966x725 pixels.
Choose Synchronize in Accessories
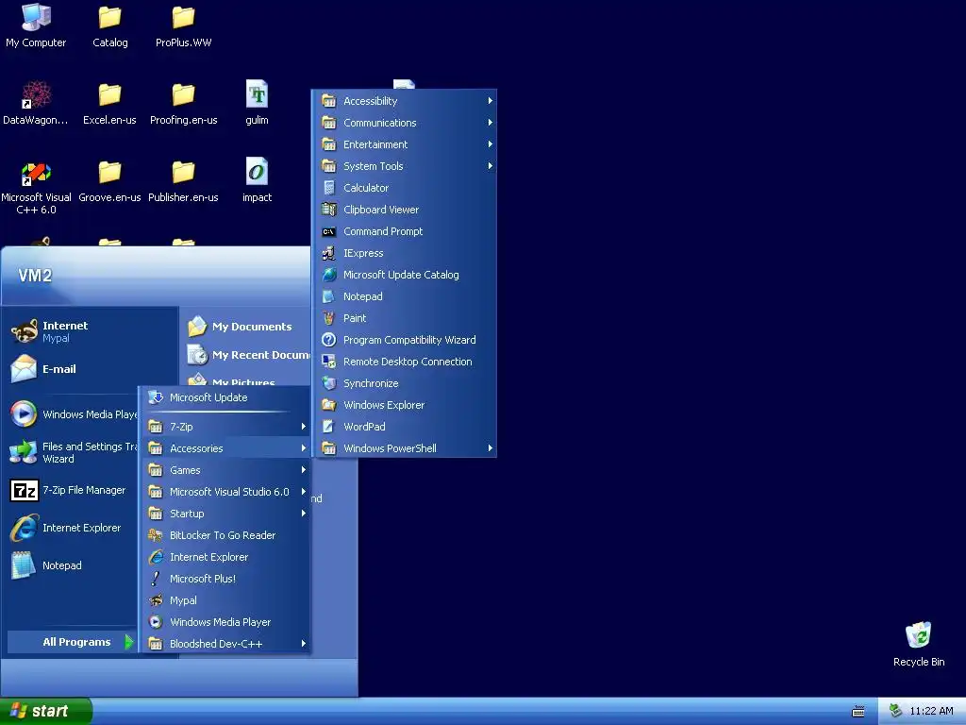(x=404, y=383)
